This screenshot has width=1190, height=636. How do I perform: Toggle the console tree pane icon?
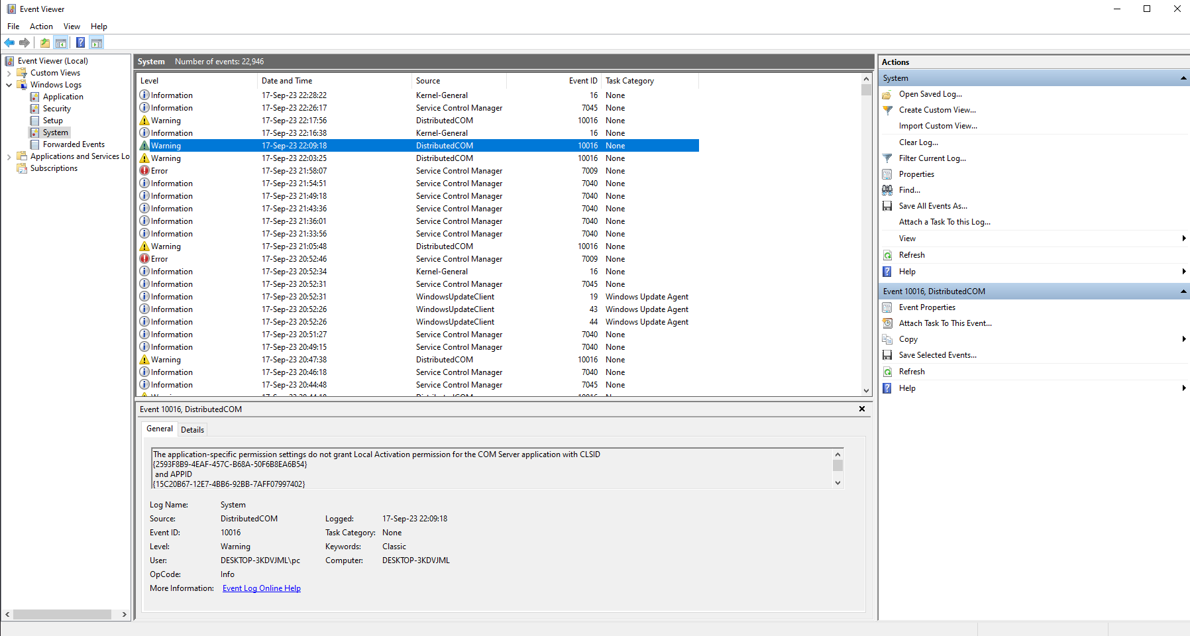[61, 43]
